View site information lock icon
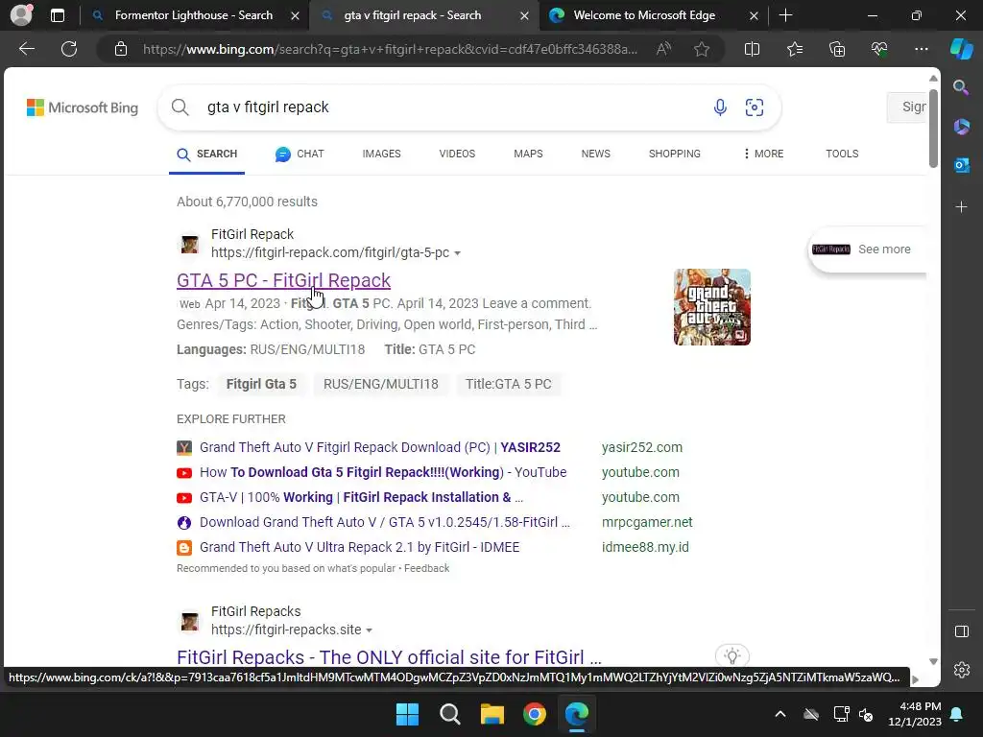This screenshot has width=983, height=737. pos(120,49)
